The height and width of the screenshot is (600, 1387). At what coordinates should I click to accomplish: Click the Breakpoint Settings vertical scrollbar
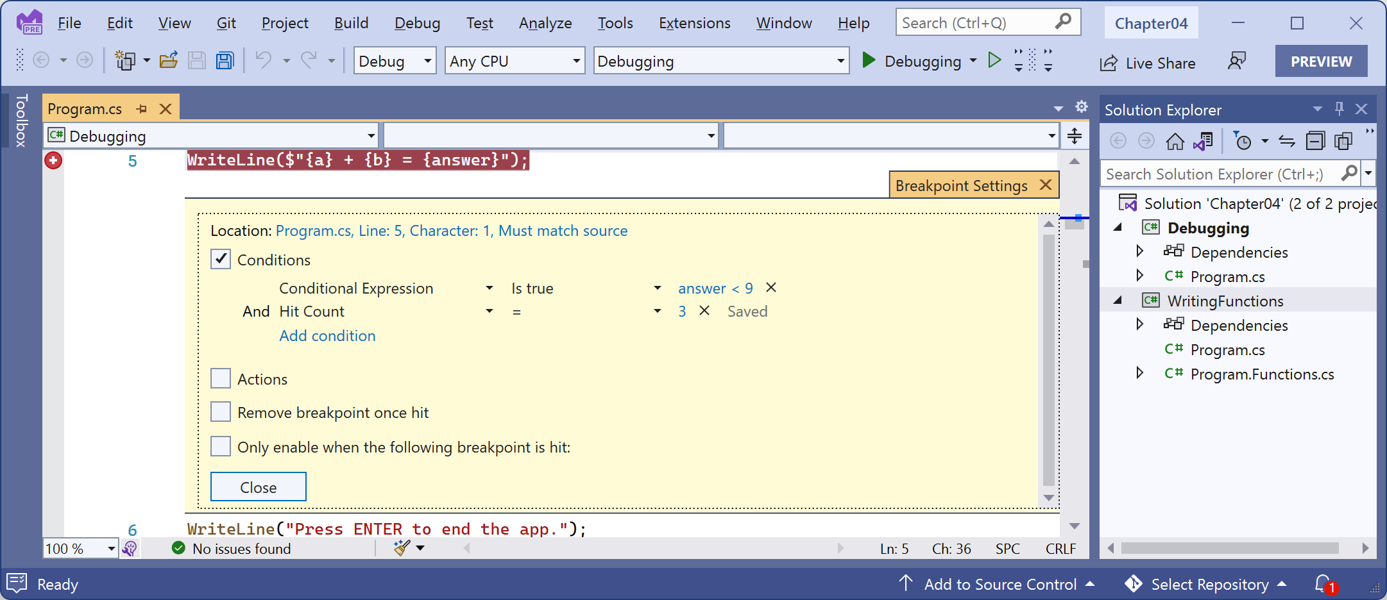click(x=1049, y=361)
